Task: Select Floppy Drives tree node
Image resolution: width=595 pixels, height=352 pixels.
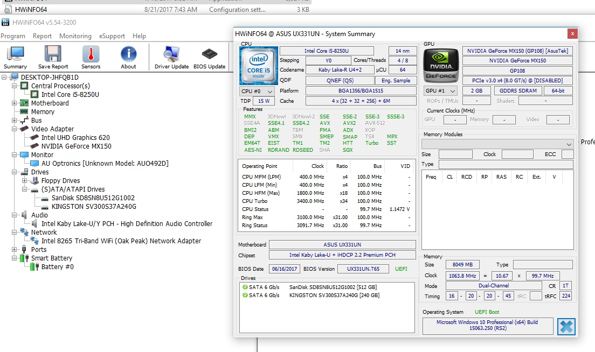Action: tap(60, 181)
